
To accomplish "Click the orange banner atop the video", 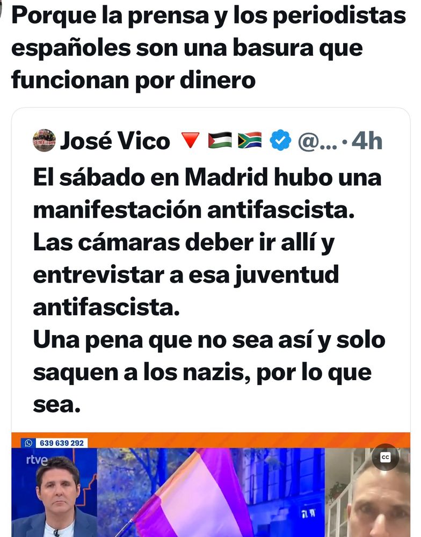I will 210,440.
